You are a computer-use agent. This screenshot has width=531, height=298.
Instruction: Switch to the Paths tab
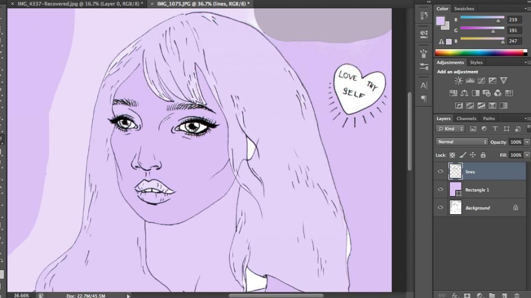[x=488, y=118]
